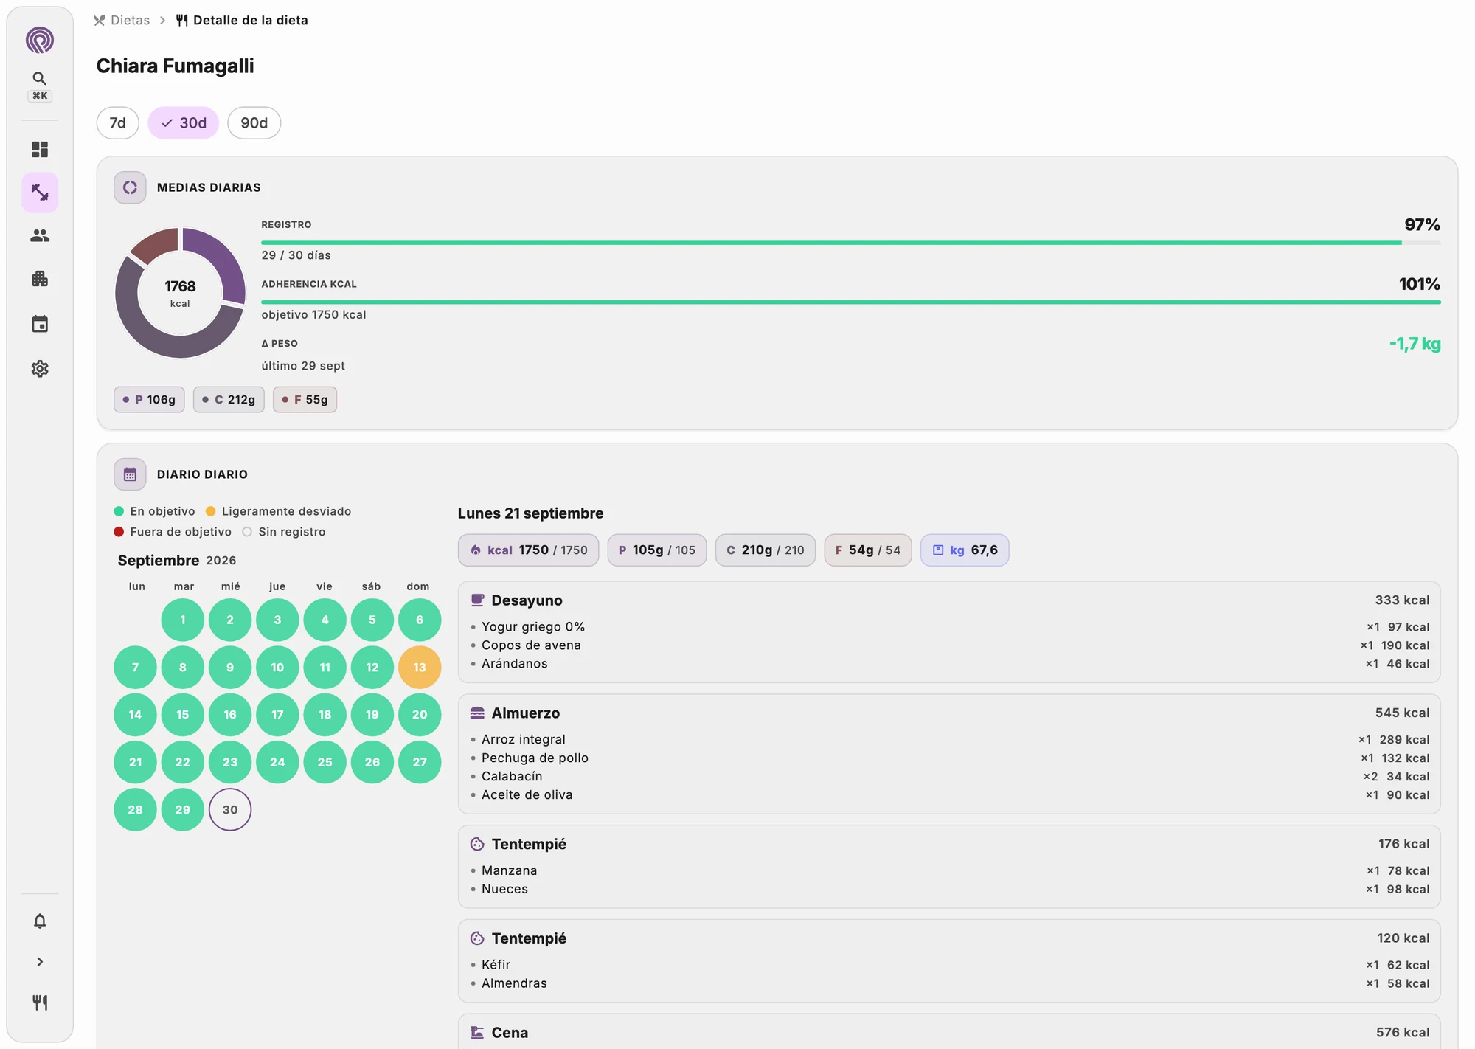Select the dumbbell fitness sidebar icon

point(40,193)
